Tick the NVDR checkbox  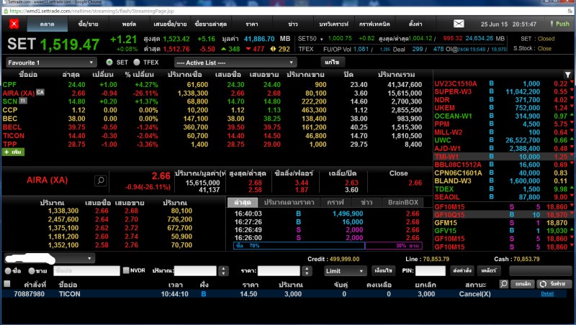coord(126,270)
